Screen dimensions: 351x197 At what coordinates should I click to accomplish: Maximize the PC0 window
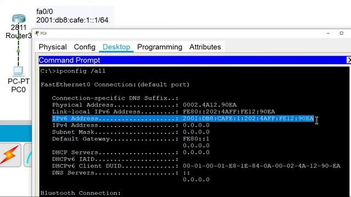[341, 33]
